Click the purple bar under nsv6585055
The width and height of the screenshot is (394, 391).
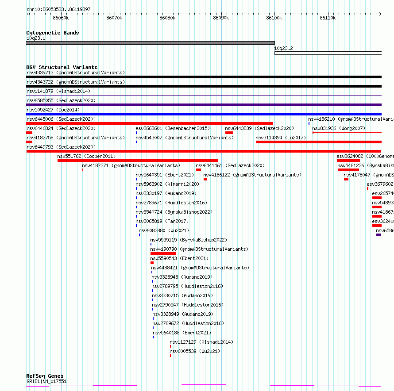coord(204,105)
